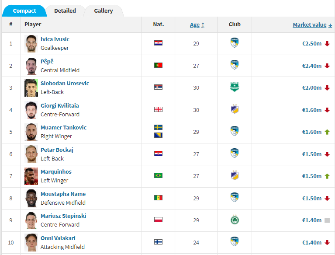The width and height of the screenshot is (335, 255).
Task: Open Muamer Tankovic's player profile link
Action: [63, 128]
